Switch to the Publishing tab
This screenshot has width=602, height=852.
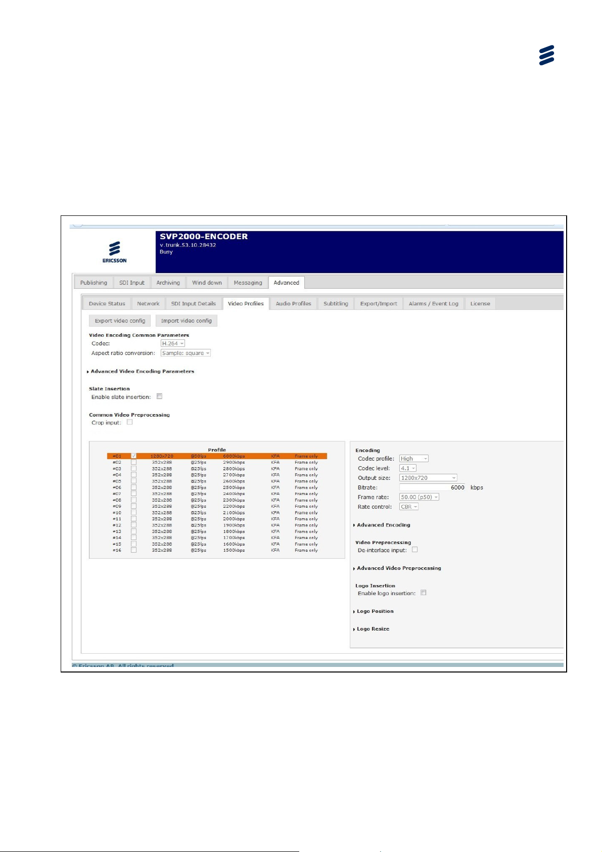point(94,283)
